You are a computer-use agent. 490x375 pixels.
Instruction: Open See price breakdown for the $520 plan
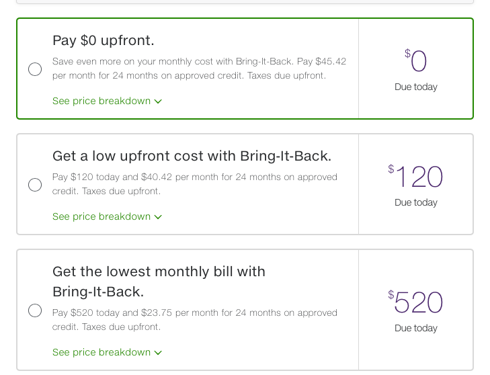click(101, 352)
